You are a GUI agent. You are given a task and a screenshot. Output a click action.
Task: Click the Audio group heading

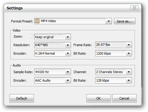tap(17, 65)
